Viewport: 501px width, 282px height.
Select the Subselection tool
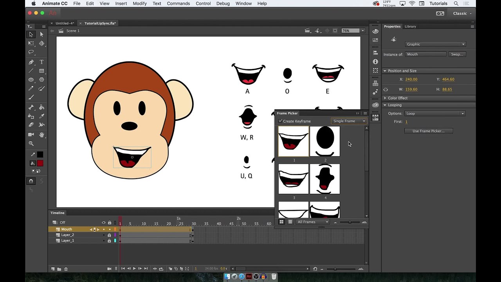tap(41, 34)
